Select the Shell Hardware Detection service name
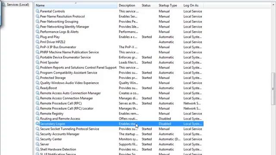 tap(58, 149)
